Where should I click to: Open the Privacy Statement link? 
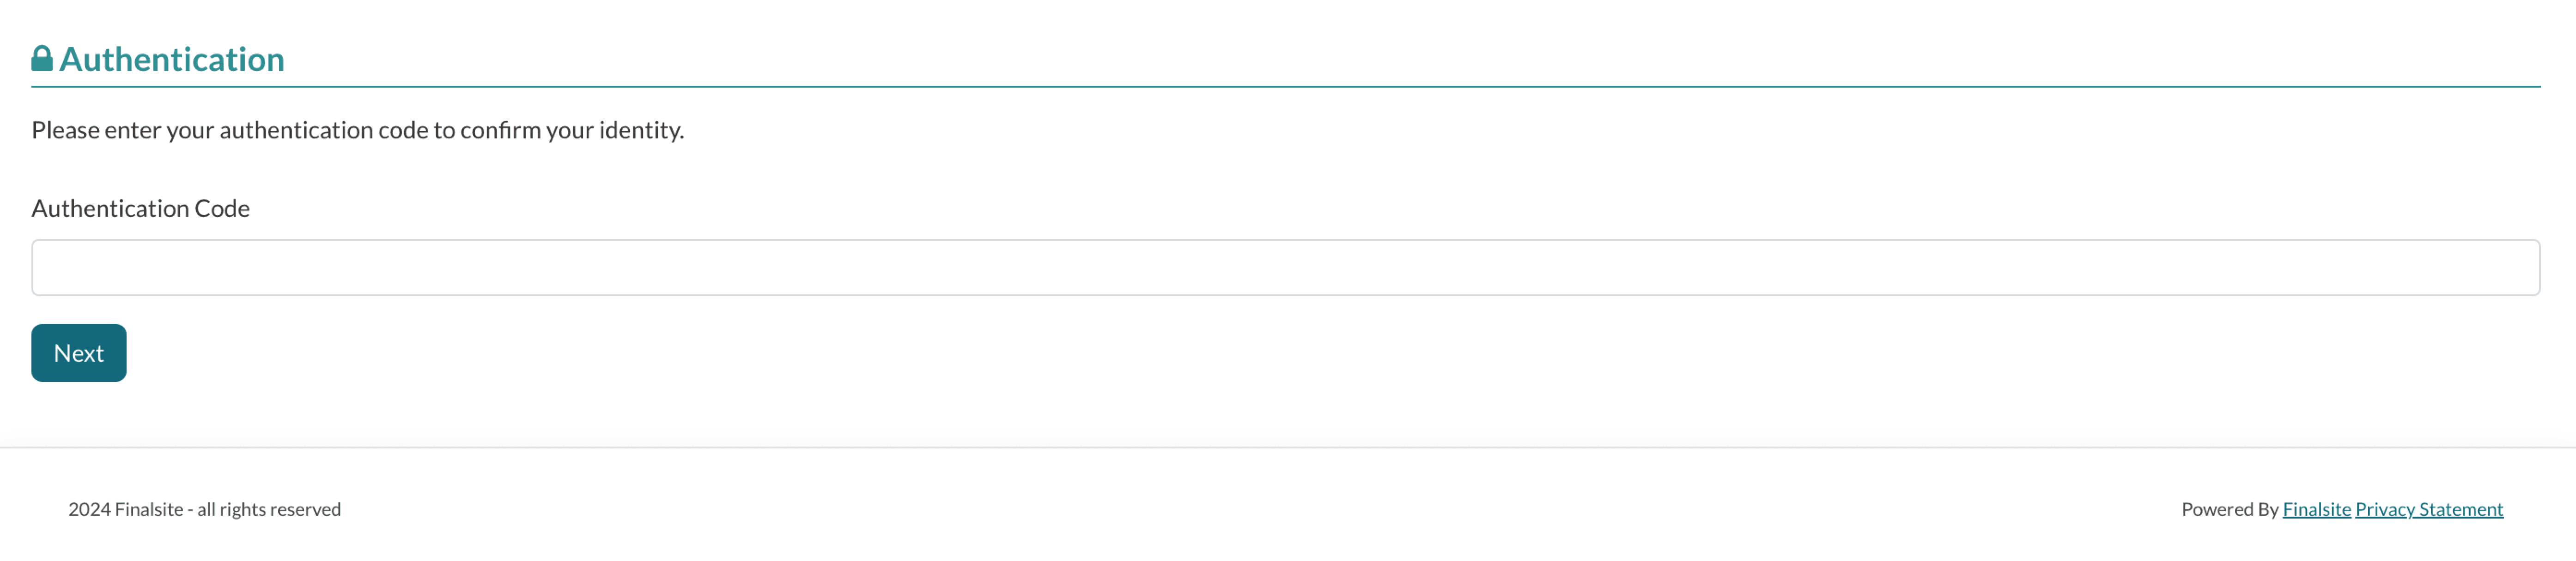point(2428,509)
